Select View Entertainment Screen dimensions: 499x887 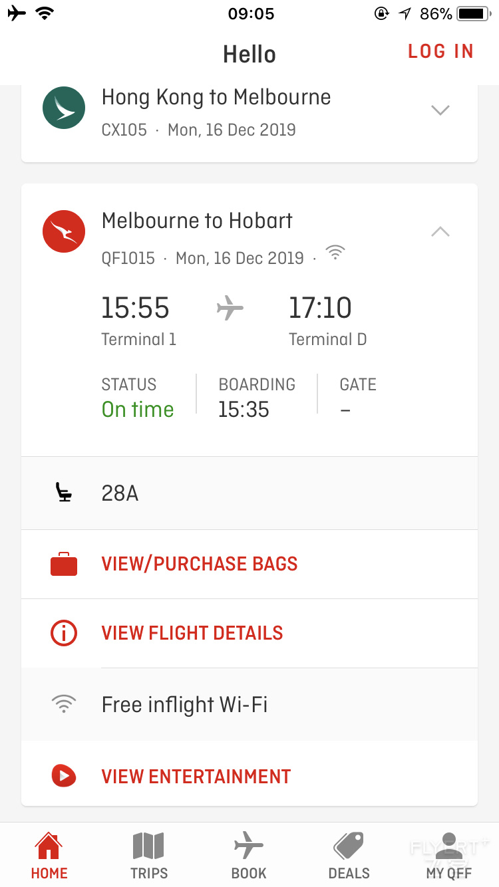pyautogui.click(x=249, y=775)
